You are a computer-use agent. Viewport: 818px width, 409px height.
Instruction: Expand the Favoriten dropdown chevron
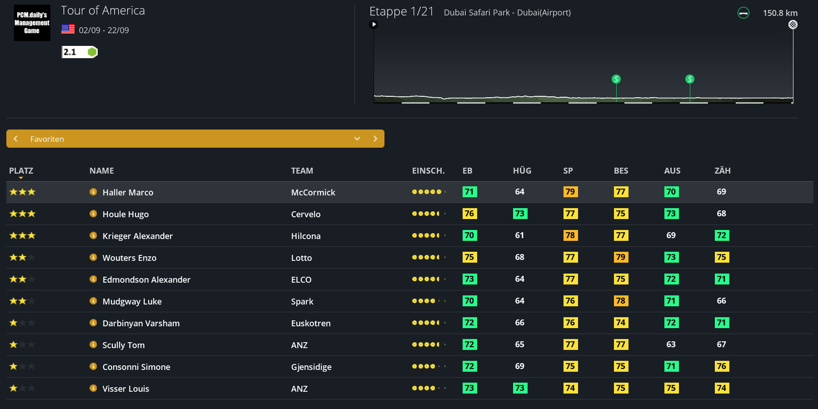point(357,139)
